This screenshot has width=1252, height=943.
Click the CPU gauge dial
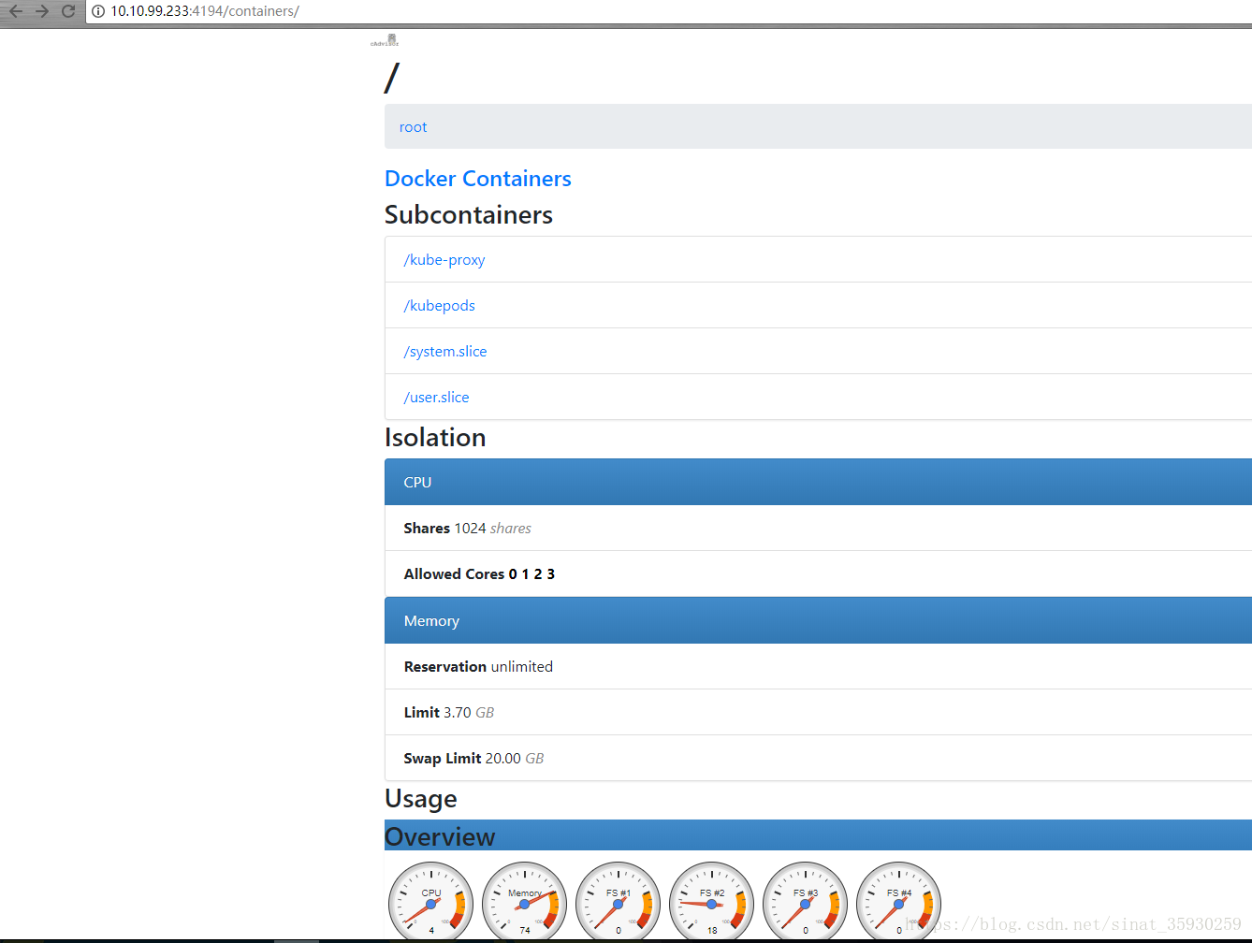click(x=430, y=902)
